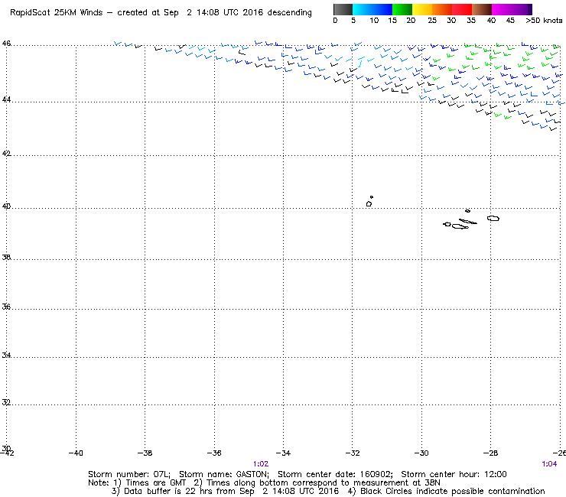This screenshot has width=566, height=497.
Task: Click the latitude label '36'
Action: 6,307
